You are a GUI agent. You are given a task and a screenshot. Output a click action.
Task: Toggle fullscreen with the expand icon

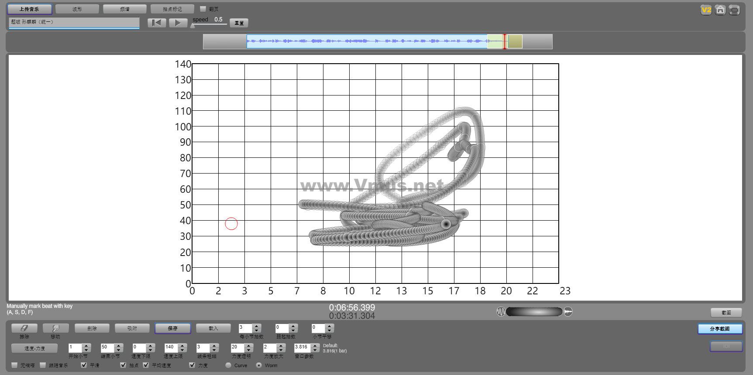pos(734,10)
